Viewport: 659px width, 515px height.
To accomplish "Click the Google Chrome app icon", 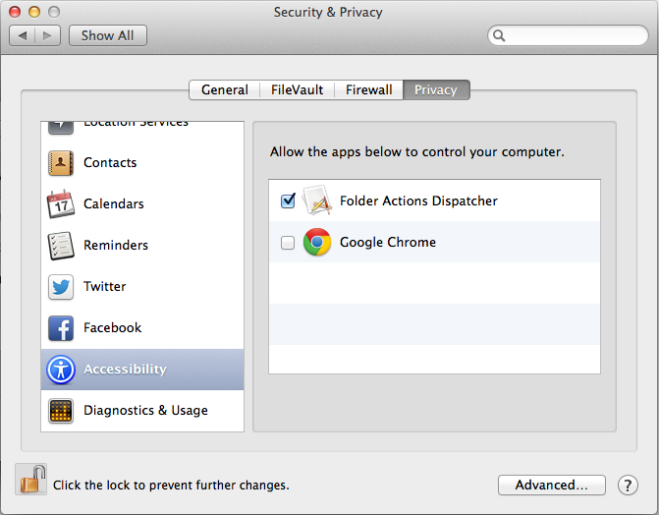I will tap(316, 243).
